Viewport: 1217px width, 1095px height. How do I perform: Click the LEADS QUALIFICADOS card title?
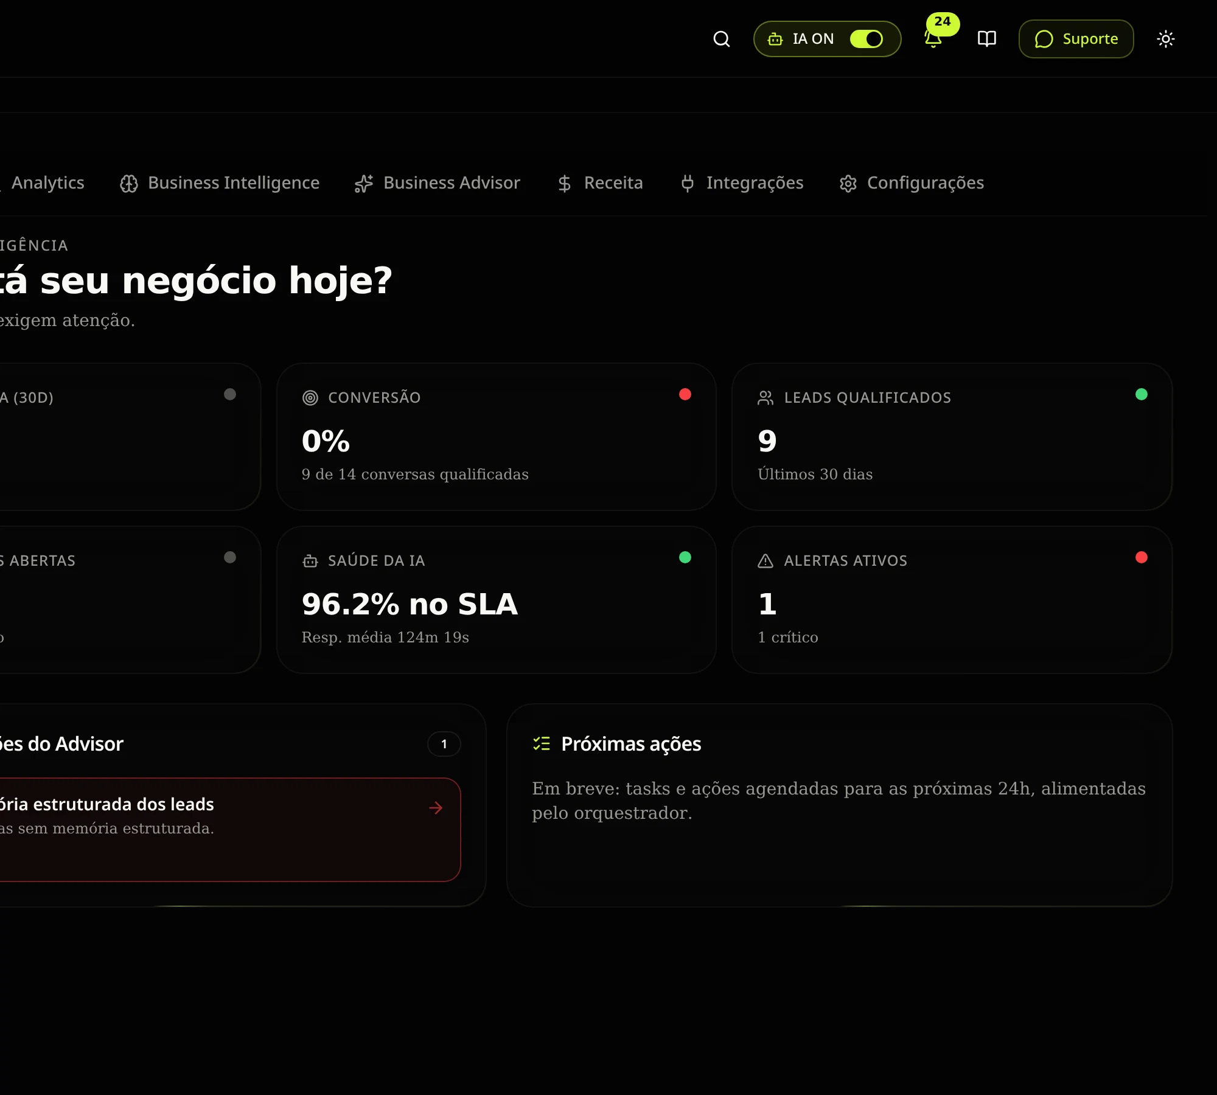click(x=867, y=398)
